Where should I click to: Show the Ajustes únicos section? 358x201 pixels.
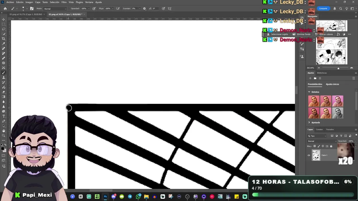click(332, 84)
